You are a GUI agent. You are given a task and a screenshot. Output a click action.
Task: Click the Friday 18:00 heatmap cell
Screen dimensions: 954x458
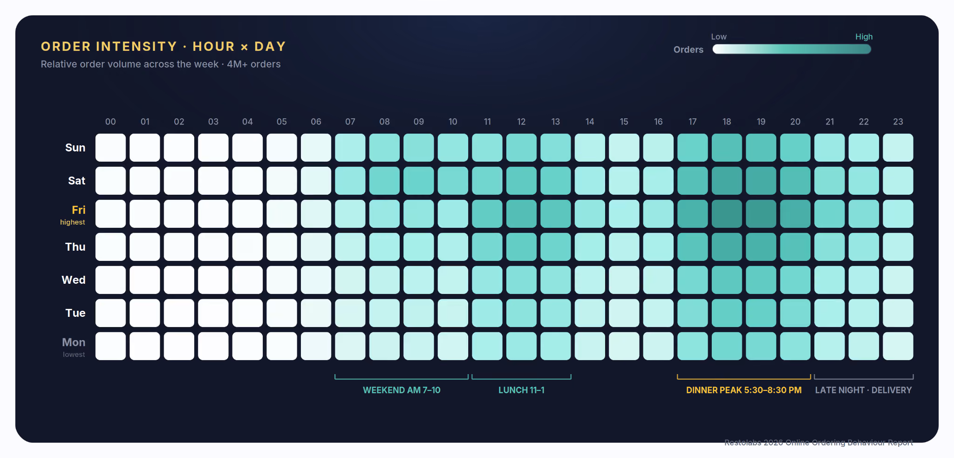(x=727, y=214)
